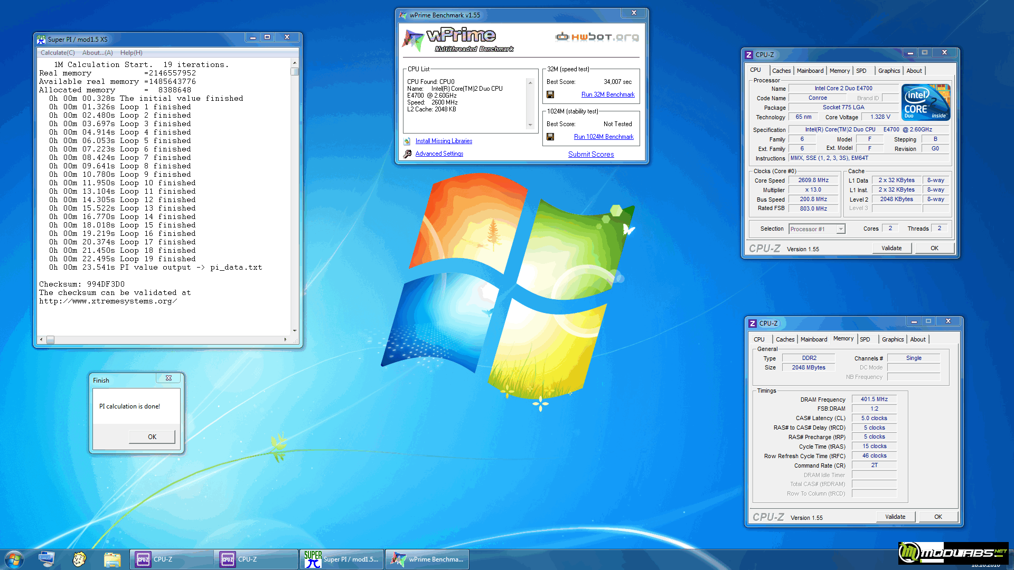Click the save icon beside Run 1024M Benchmark

coord(550,137)
